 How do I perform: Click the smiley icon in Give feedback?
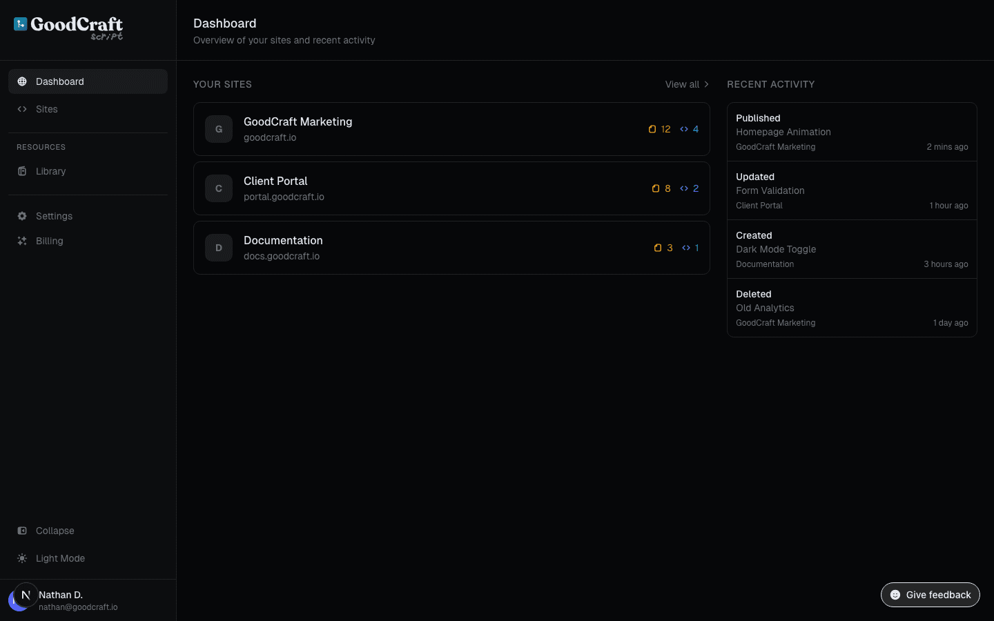[x=895, y=594]
